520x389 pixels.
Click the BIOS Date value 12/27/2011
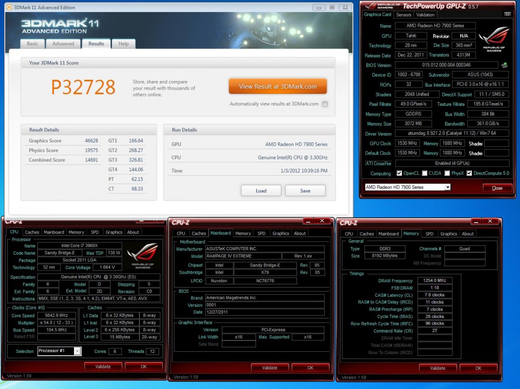coord(264,312)
